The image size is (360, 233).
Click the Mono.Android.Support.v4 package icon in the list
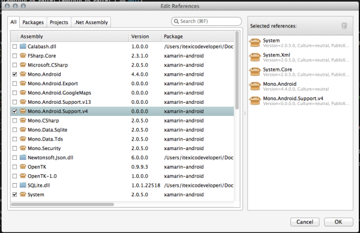pos(23,111)
